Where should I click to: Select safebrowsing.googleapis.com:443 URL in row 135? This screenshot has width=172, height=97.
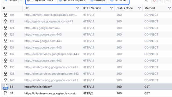pos(51,67)
